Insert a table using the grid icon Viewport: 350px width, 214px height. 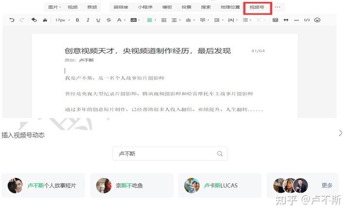coord(275,20)
